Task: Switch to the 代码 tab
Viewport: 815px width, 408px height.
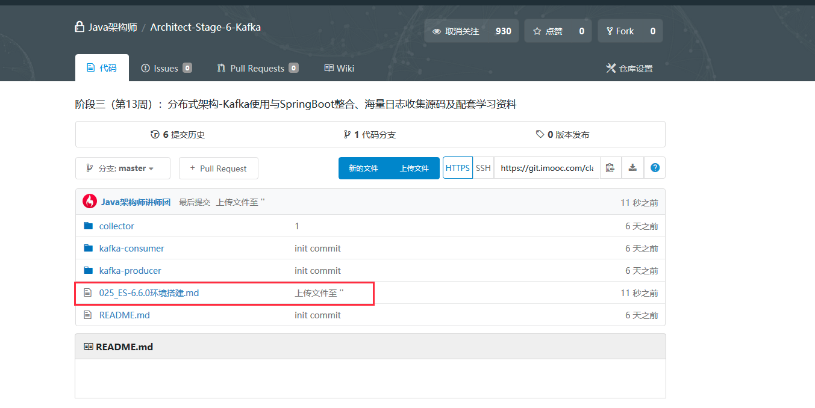Action: pos(102,68)
